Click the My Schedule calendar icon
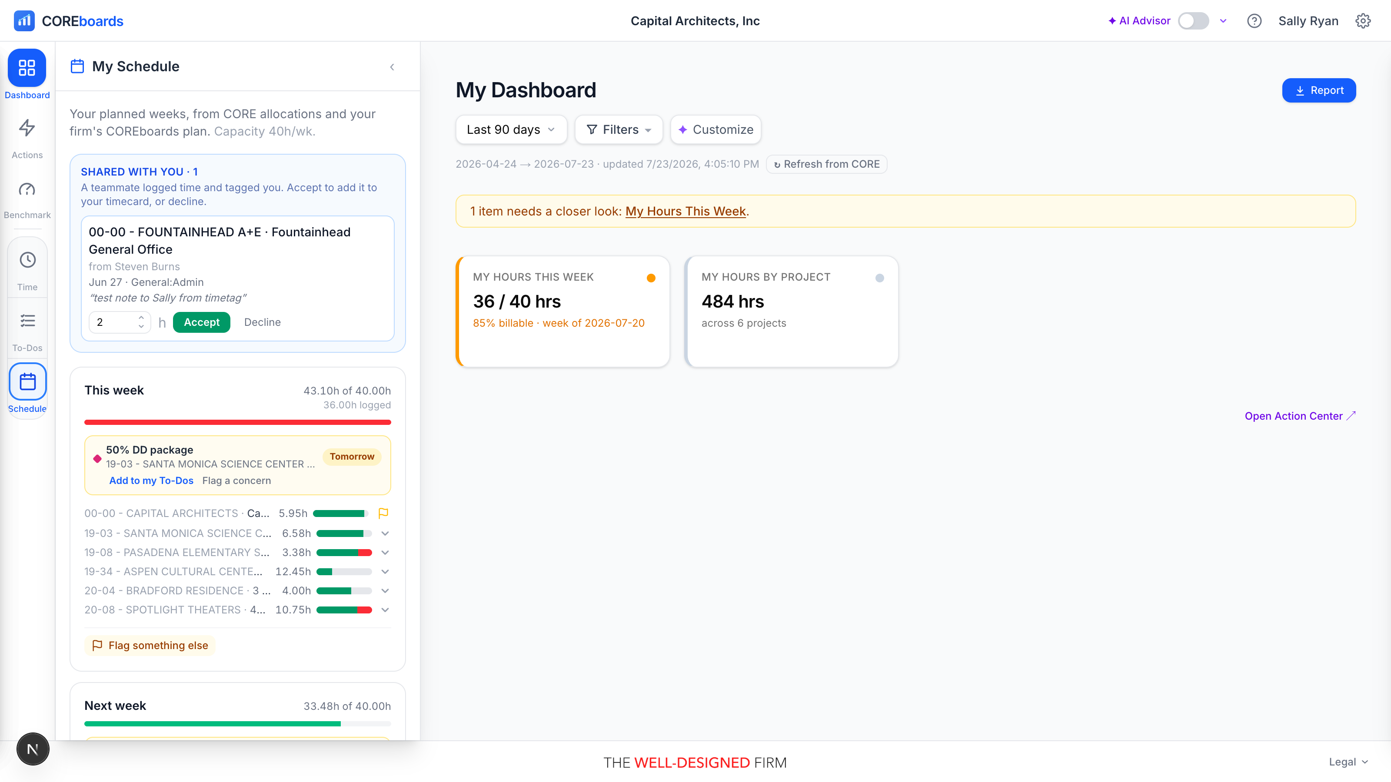The width and height of the screenshot is (1391, 782). point(77,66)
